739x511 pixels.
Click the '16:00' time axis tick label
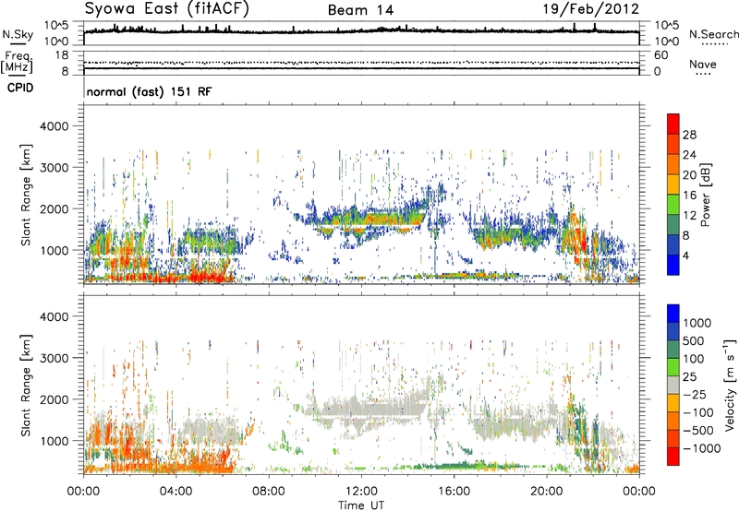454,492
